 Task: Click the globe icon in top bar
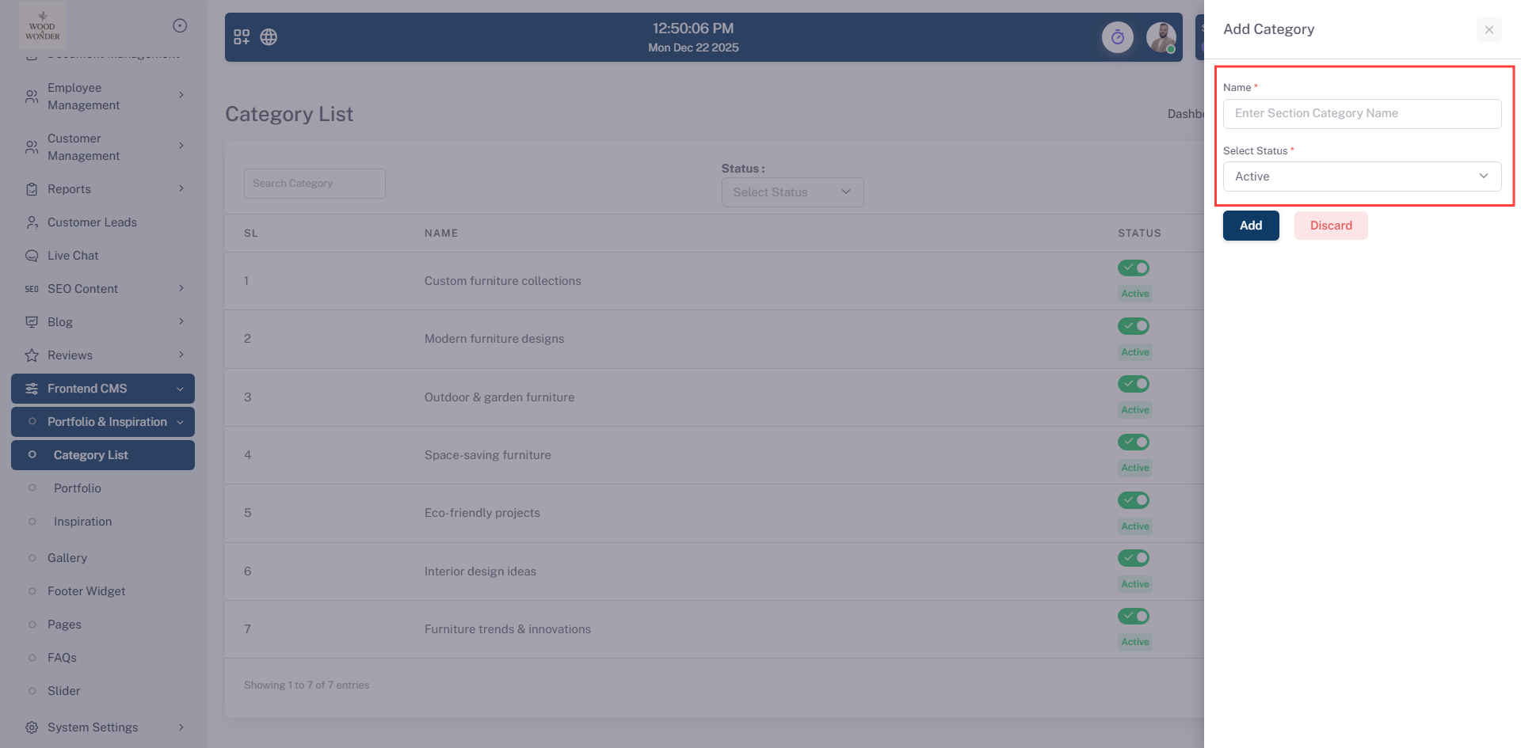tap(269, 37)
